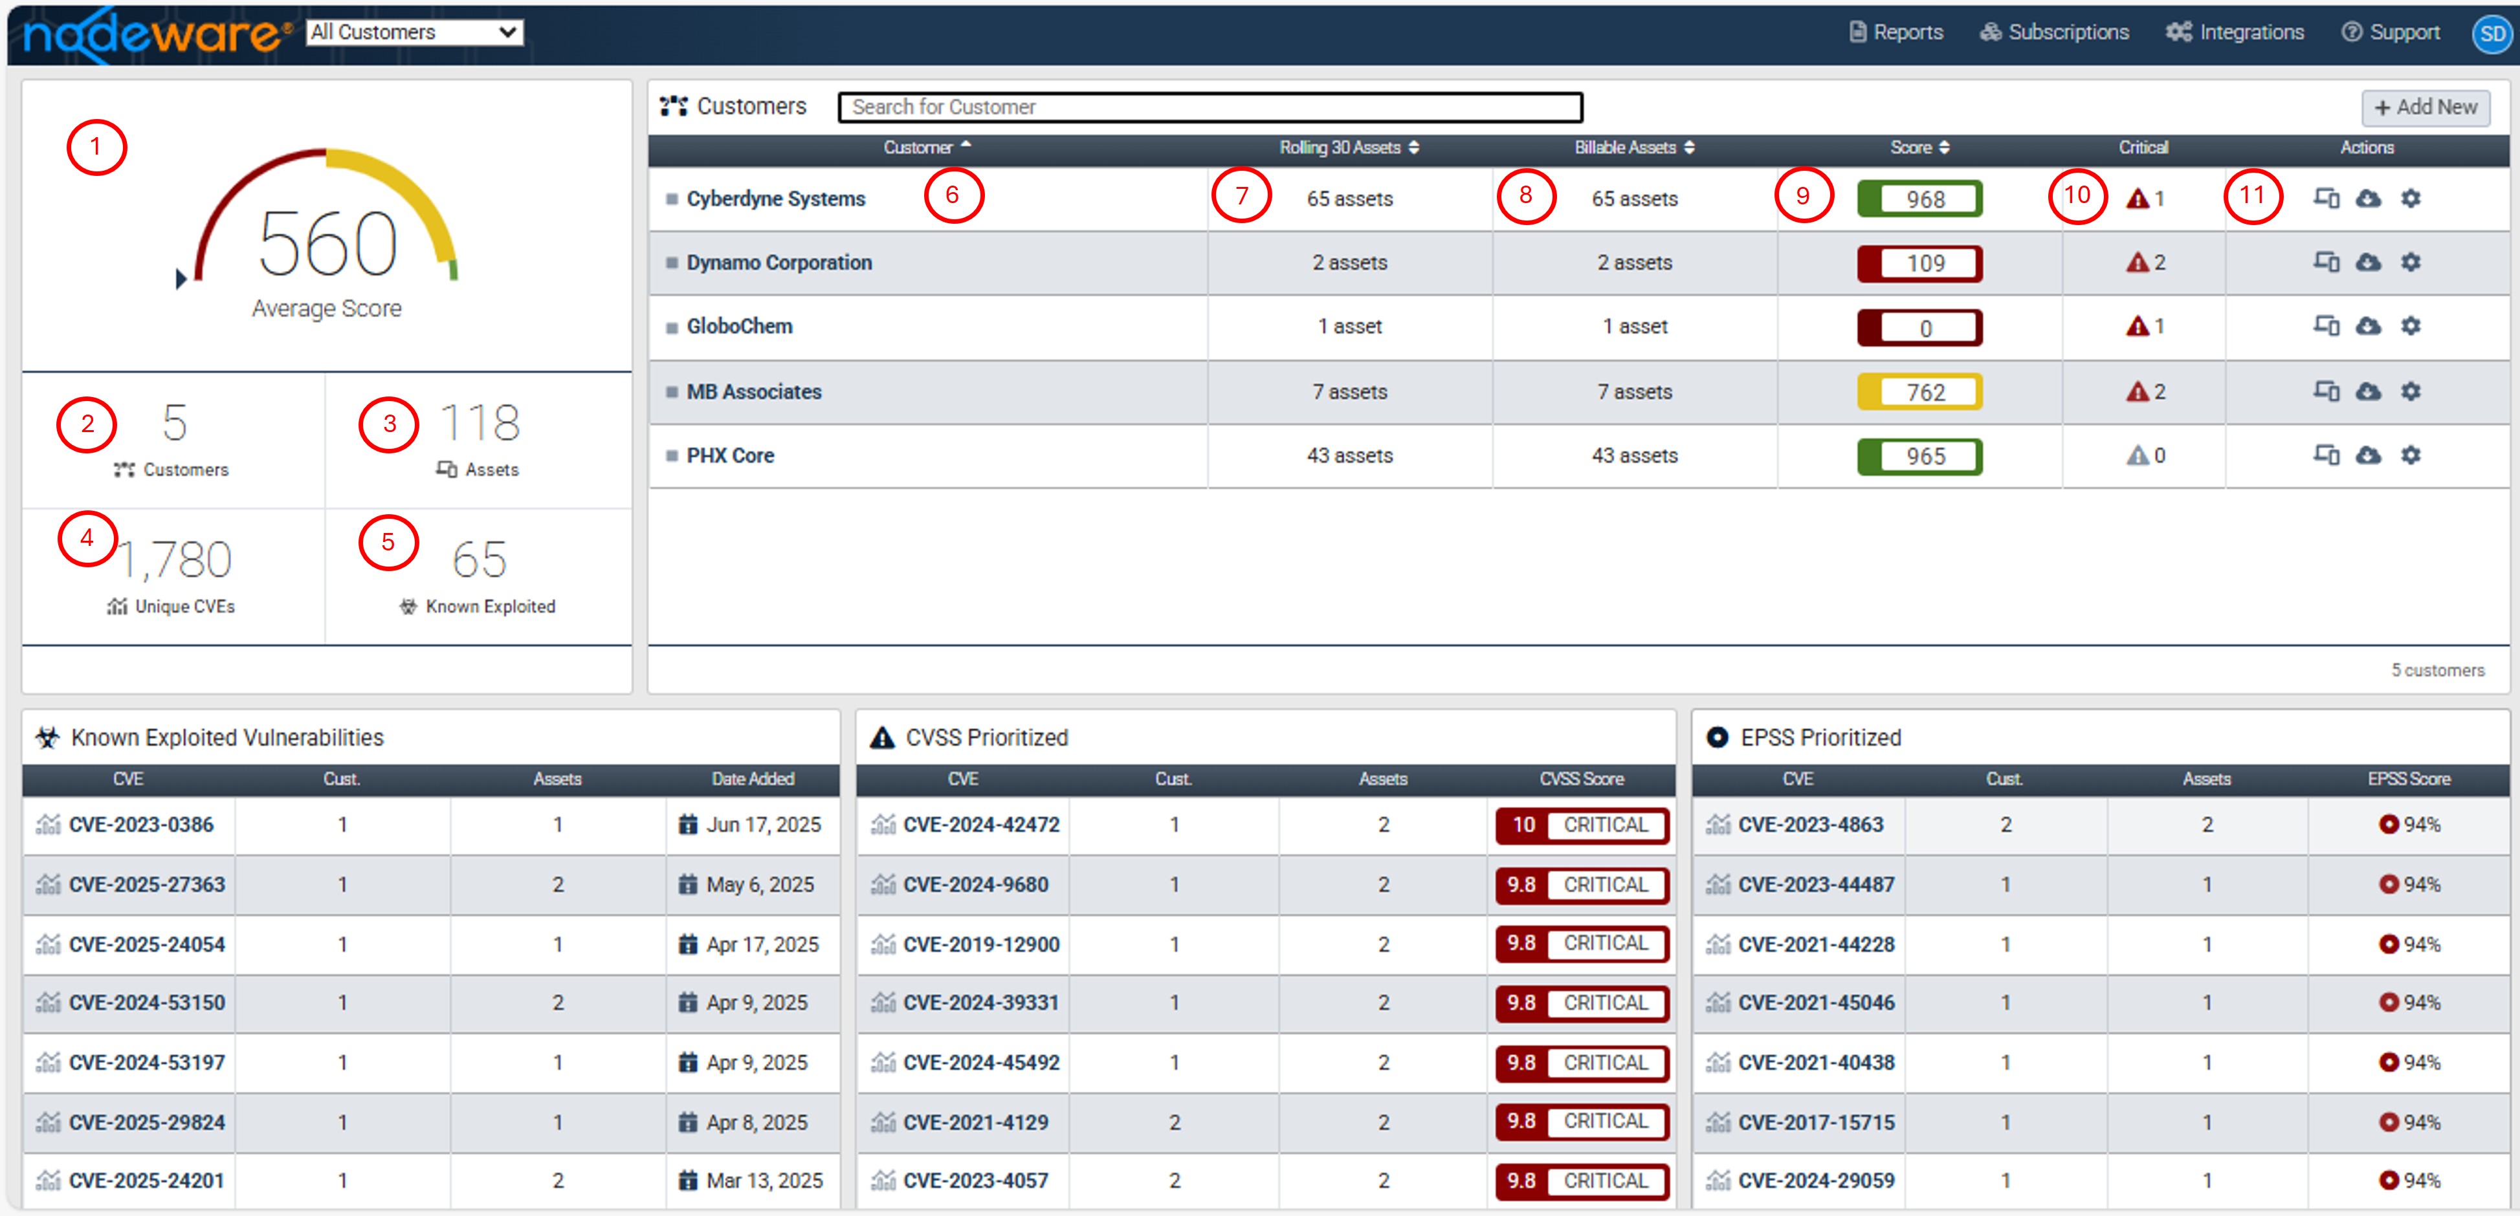Click calendar icon next to Jun 17, 2025
Viewport: 2520px width, 1216px height.
[x=688, y=824]
